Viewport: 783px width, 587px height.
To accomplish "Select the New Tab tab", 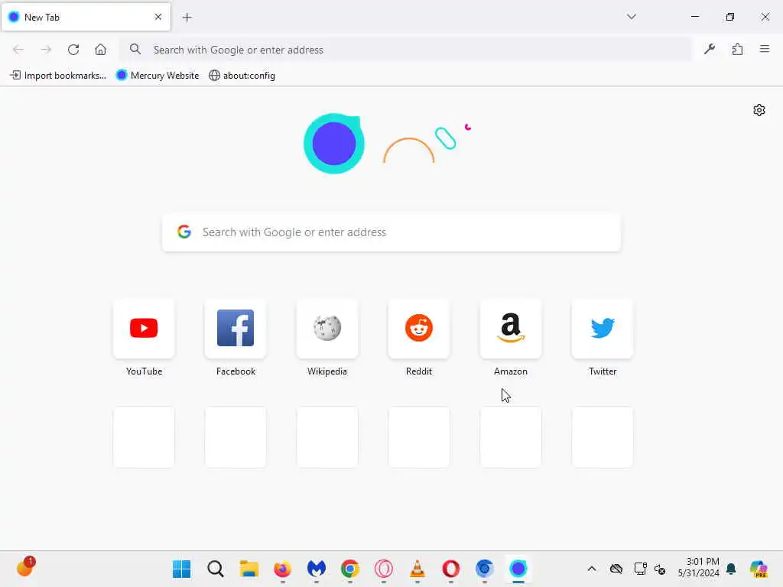I will click(x=86, y=17).
